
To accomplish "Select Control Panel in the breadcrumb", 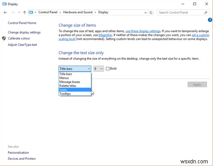I will pos(48,12).
